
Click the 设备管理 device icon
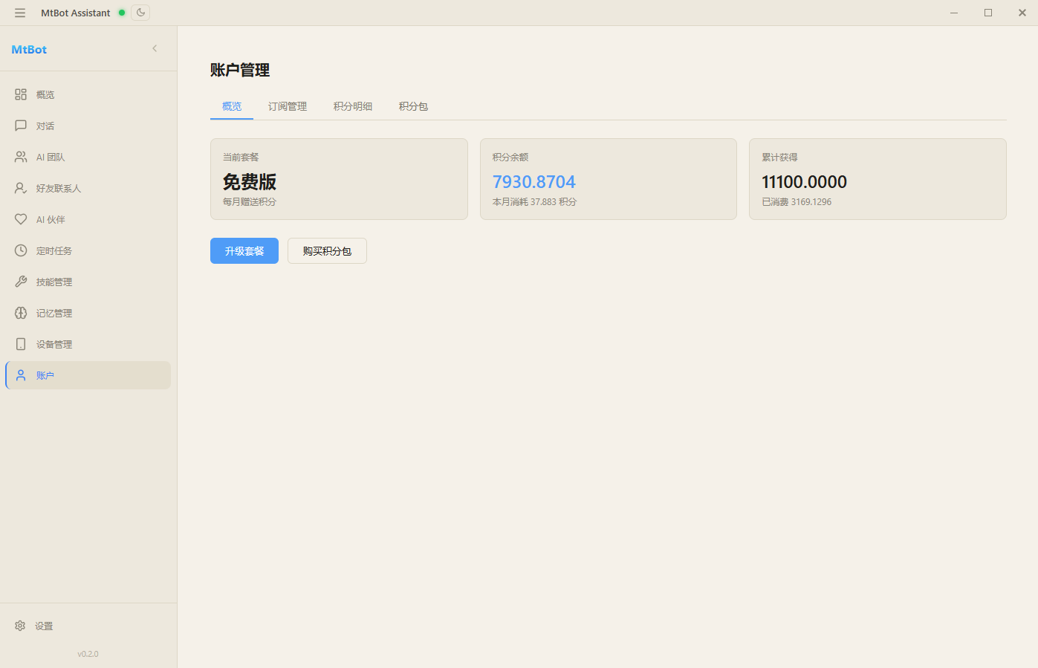pyautogui.click(x=21, y=344)
